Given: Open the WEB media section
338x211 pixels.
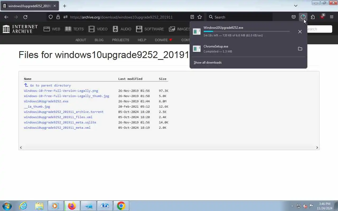Looking at the screenshot, I should 52,29.
